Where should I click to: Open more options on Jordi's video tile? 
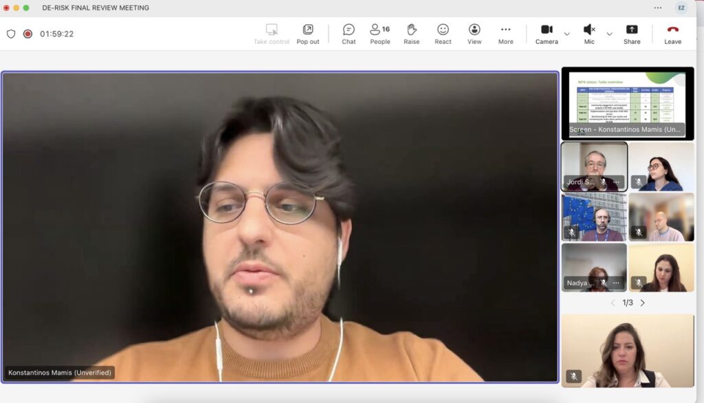(617, 182)
